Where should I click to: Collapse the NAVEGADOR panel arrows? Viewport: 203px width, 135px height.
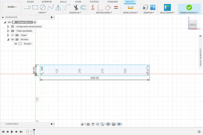(x=3, y=17)
